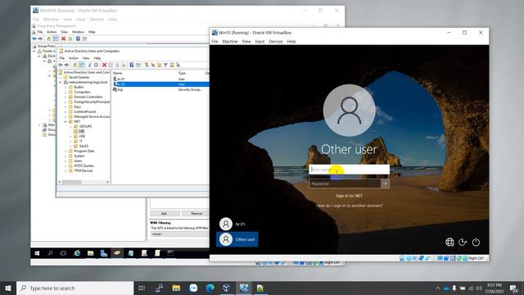The image size is (524, 295).
Task: Expand the GROUPS OU node
Action: tap(70, 126)
